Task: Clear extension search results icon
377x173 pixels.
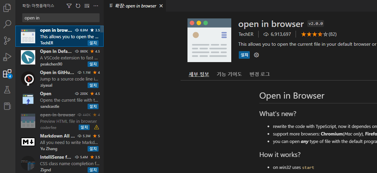Action: [x=87, y=6]
